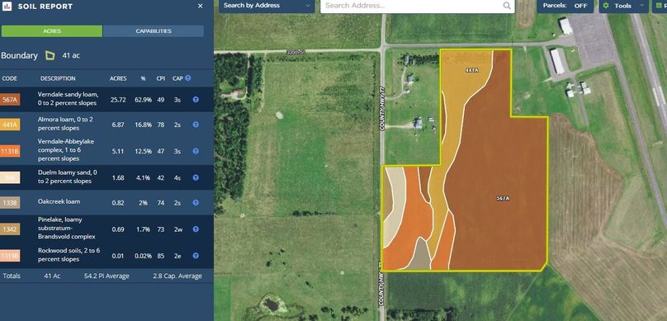The height and width of the screenshot is (321, 667).
Task: Click the CPI column header
Action: click(x=161, y=78)
